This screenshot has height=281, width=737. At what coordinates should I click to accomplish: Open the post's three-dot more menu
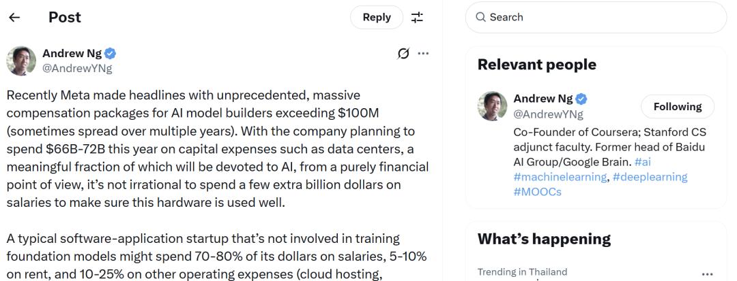click(x=423, y=53)
